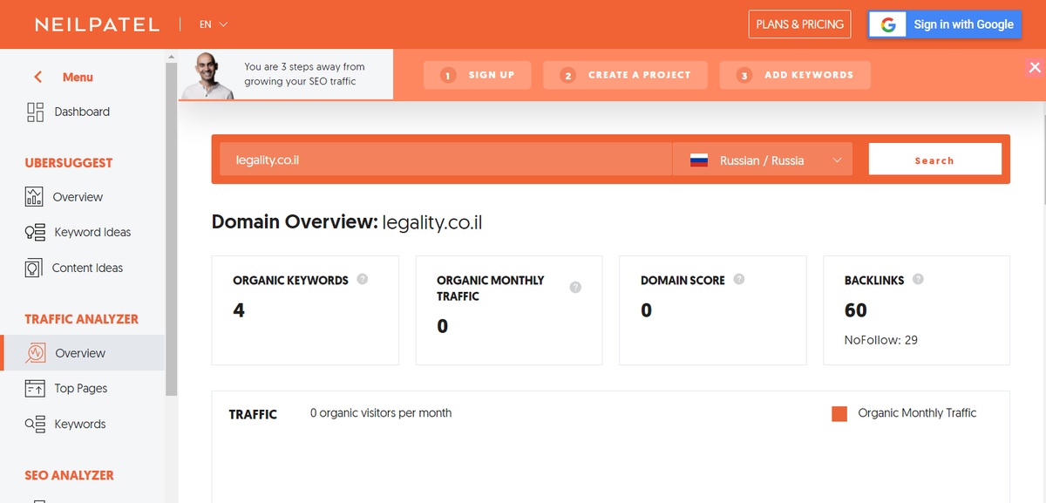1046x503 pixels.
Task: Open Top Pages icon
Action: coord(35,388)
